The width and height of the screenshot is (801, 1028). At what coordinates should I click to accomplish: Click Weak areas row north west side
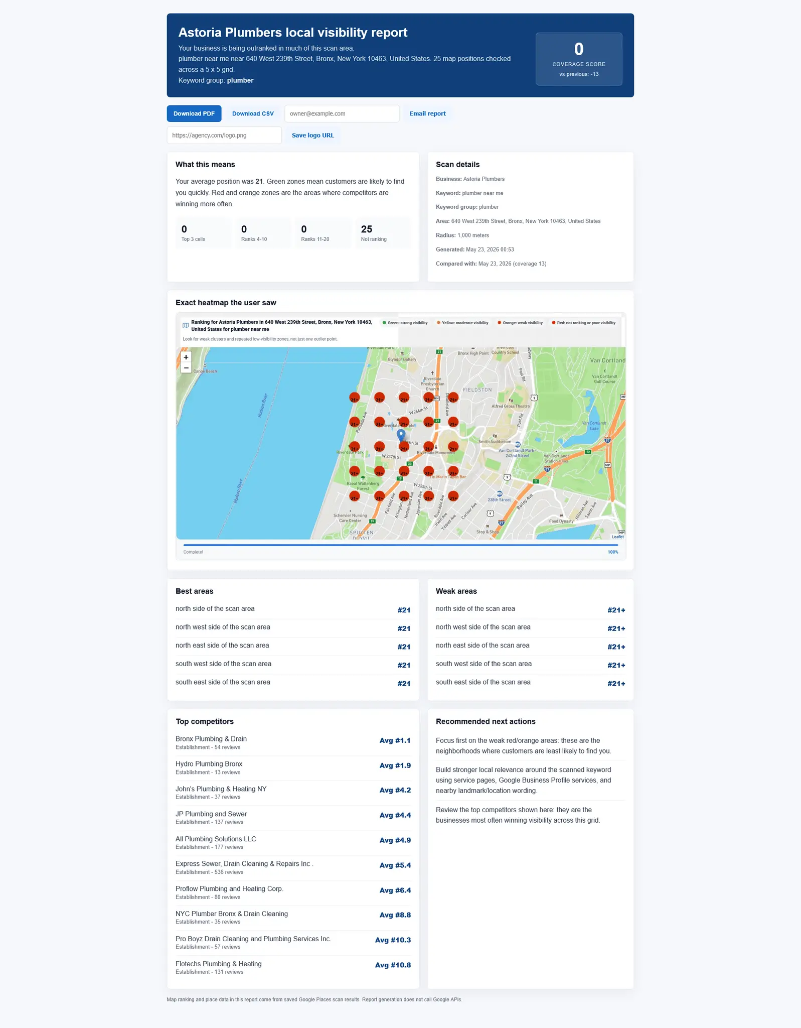coord(531,628)
